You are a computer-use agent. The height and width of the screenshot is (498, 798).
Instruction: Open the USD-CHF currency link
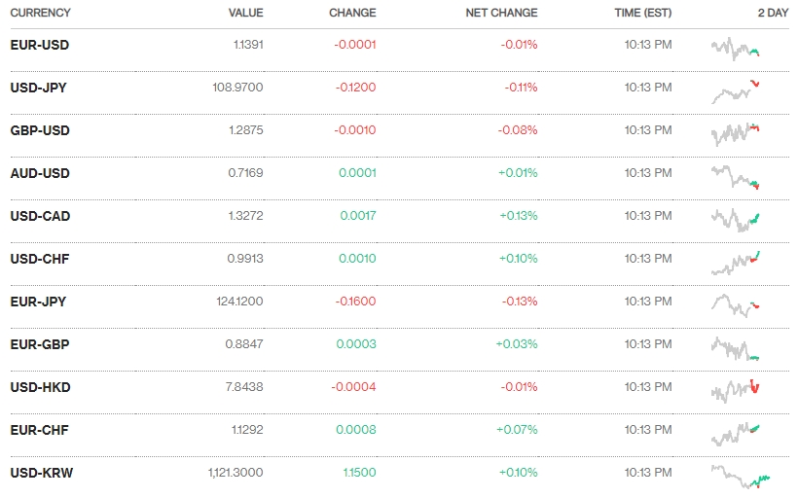click(39, 259)
